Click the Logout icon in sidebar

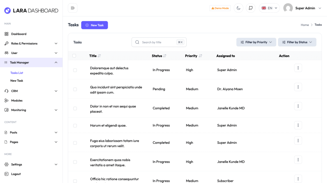point(6,174)
